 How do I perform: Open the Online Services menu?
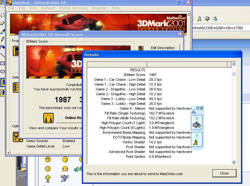tap(73, 8)
